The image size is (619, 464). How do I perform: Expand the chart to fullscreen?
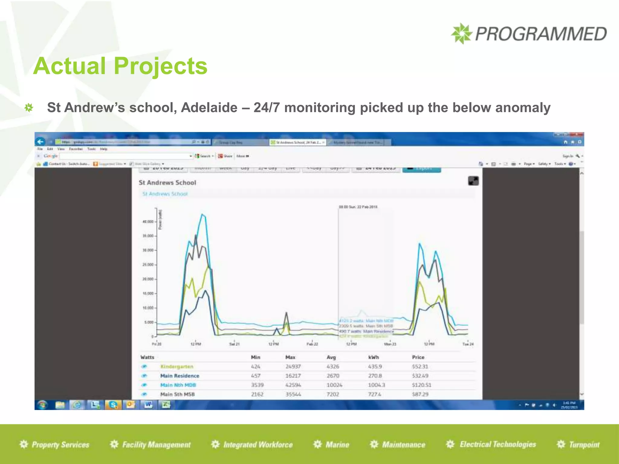click(473, 181)
